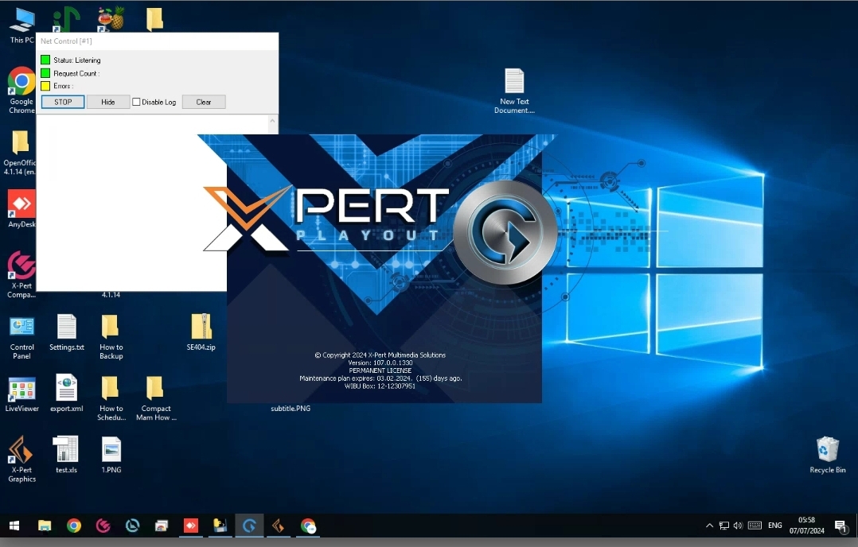Enable the Disable Log checkbox
The width and height of the screenshot is (858, 547).
[x=136, y=102]
